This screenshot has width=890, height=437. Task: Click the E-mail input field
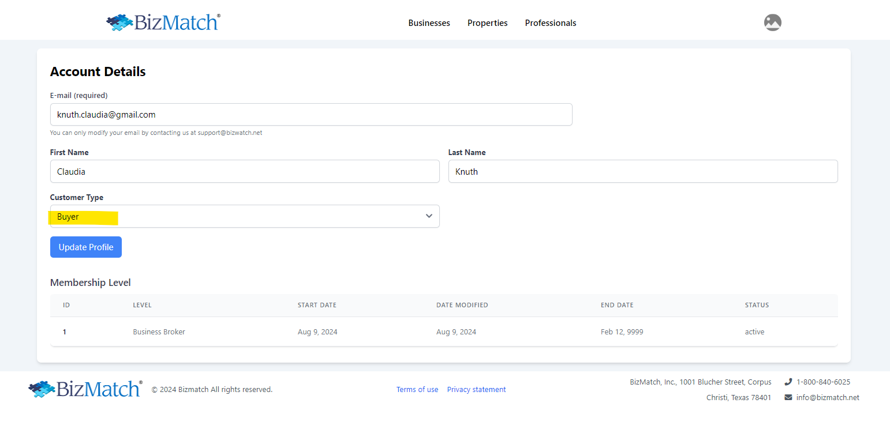click(x=311, y=114)
